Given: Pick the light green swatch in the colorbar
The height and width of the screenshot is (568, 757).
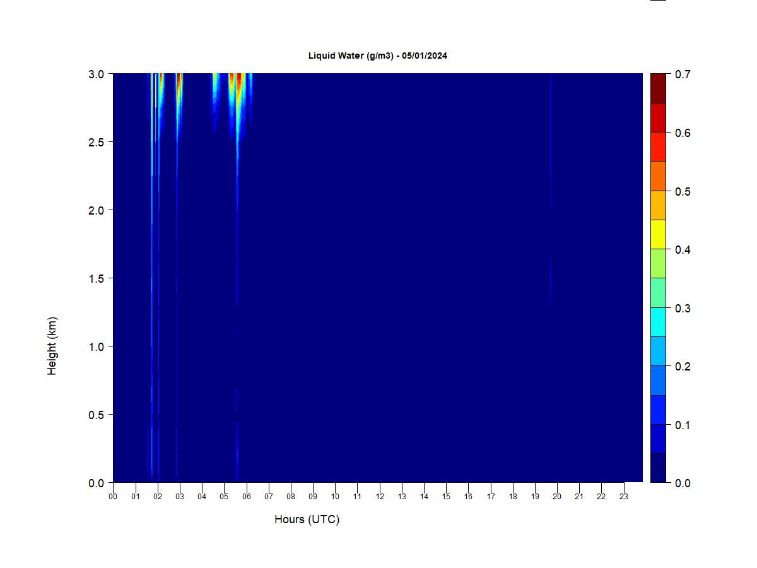Looking at the screenshot, I should 658,263.
